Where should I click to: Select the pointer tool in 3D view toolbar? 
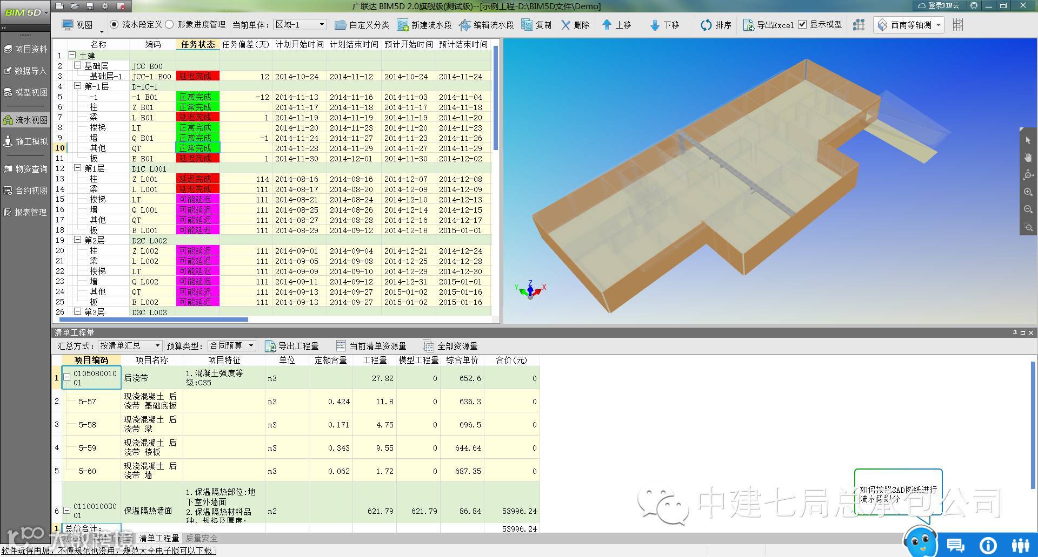pos(1028,140)
